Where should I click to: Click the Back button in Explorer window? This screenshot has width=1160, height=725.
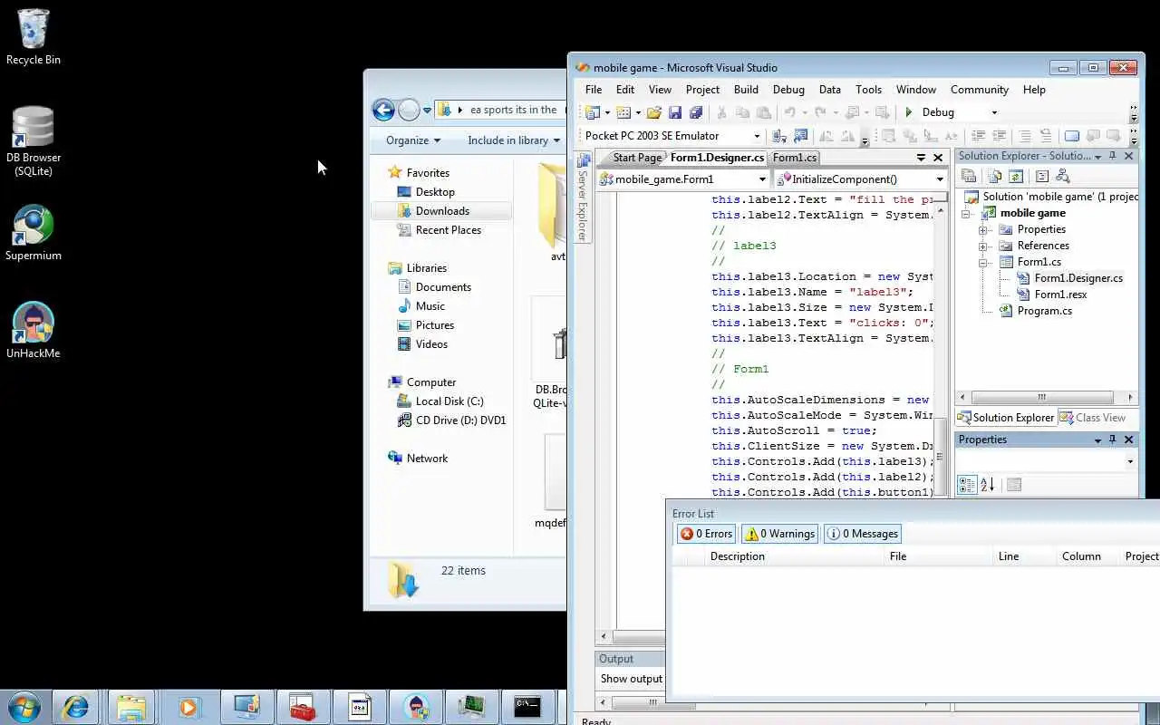[x=383, y=111]
